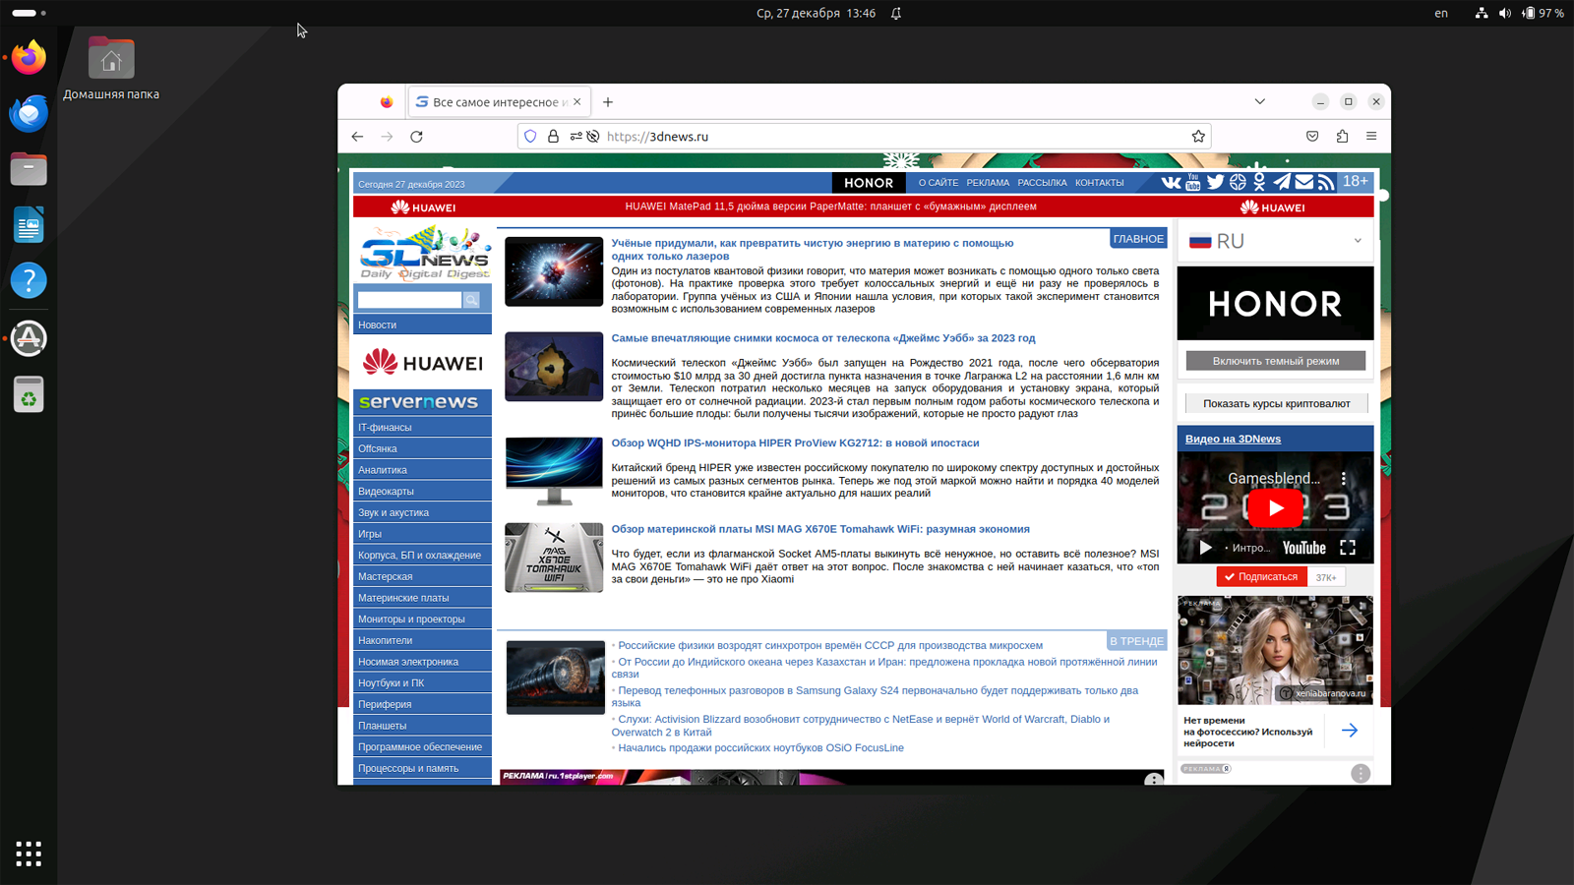
Task: Open the Ноутбуки и ПК sidebar category
Action: (422, 682)
